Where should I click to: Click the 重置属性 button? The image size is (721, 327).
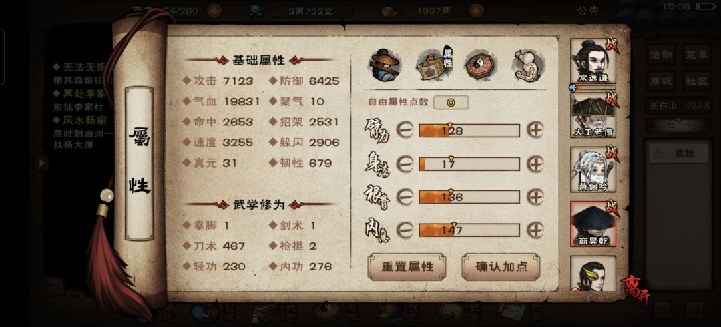(407, 266)
